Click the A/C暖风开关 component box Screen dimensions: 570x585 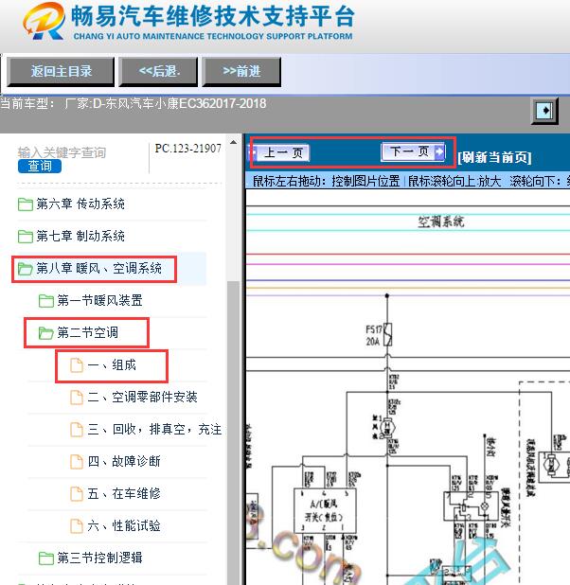pyautogui.click(x=325, y=510)
